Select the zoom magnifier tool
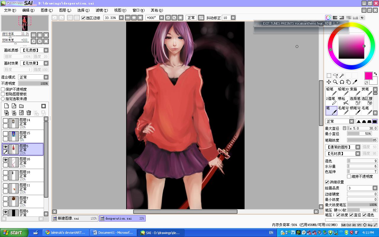The image size is (379, 237). tap(335, 82)
